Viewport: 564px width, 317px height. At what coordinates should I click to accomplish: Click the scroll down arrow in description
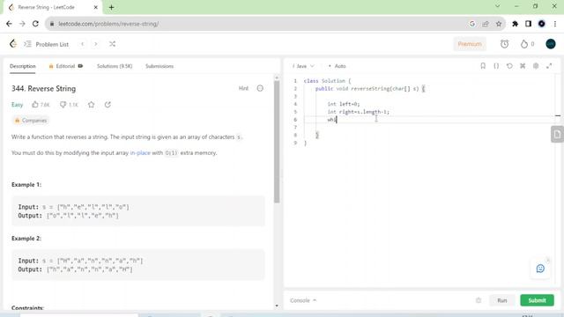click(277, 306)
